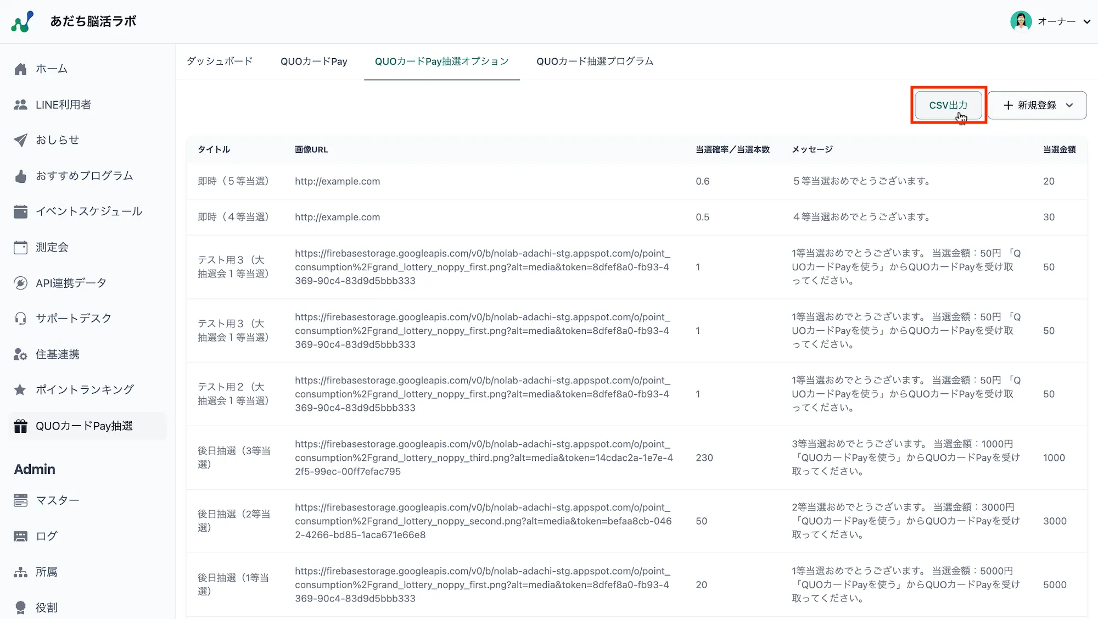Click the イベントスケジュール calendar icon
The height and width of the screenshot is (619, 1098).
click(x=20, y=211)
